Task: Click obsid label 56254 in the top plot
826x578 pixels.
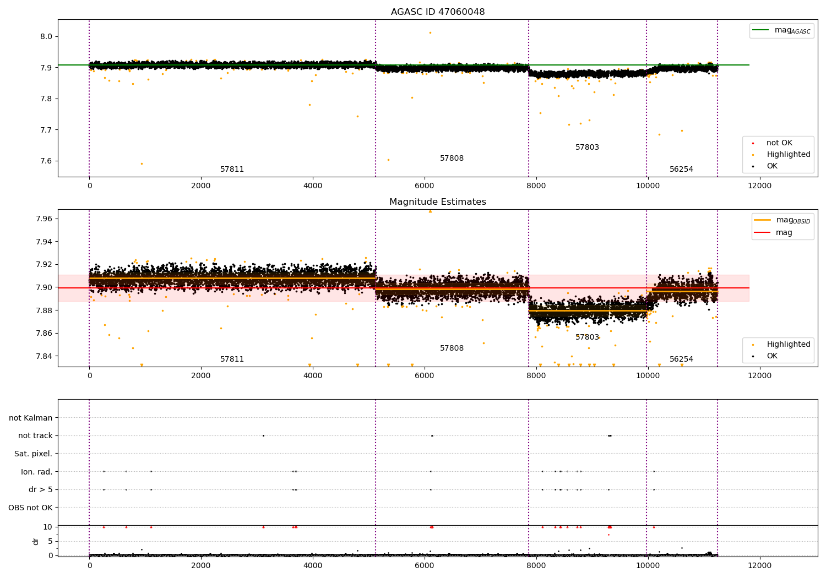Action: click(x=681, y=170)
